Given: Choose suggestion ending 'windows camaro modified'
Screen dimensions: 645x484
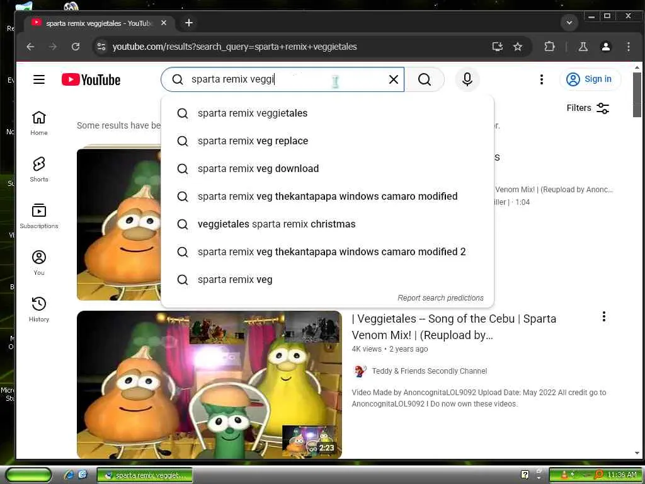Looking at the screenshot, I should [328, 197].
